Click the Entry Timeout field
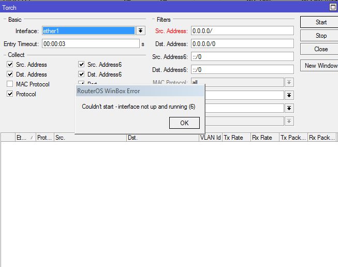The image size is (338, 267). pyautogui.click(x=91, y=44)
